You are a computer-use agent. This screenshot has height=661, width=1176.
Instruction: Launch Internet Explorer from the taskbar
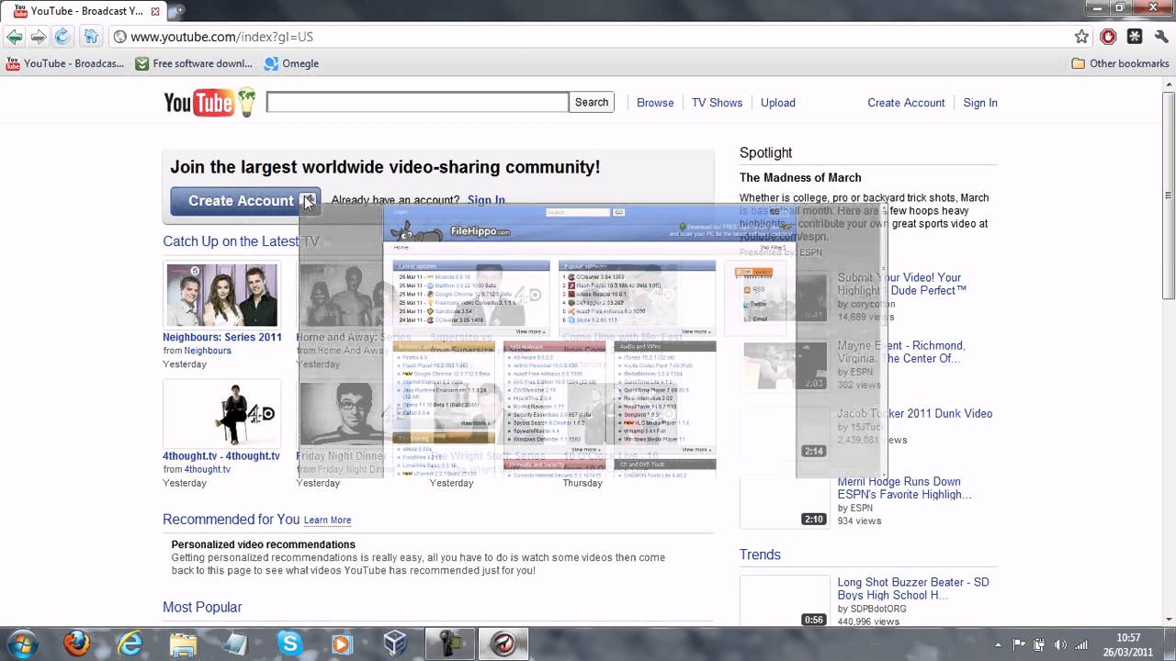tap(130, 643)
